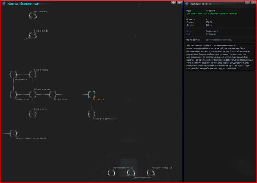Screen dimensions: 257x183
Task: Select Ксенонский сектор 737 on the map
Action: point(92,114)
